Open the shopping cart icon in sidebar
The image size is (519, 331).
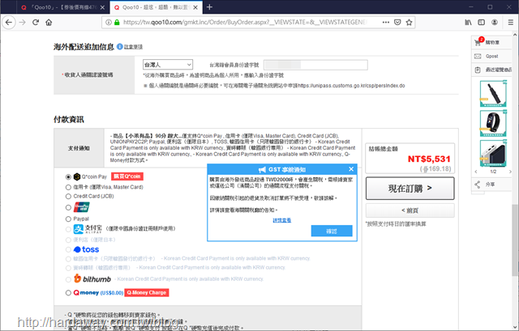point(478,42)
